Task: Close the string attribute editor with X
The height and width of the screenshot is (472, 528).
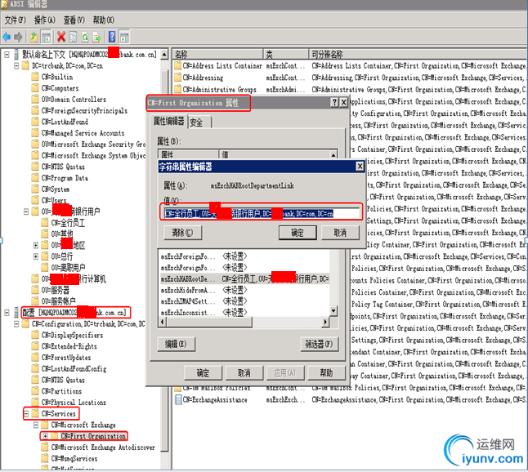Action: (x=360, y=167)
